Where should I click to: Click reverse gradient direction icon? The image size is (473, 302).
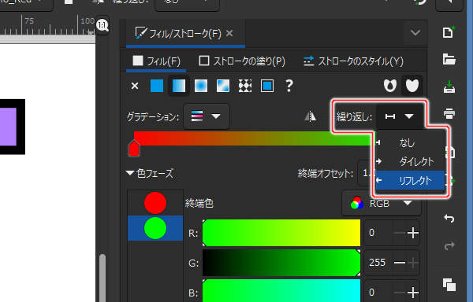[x=310, y=116]
